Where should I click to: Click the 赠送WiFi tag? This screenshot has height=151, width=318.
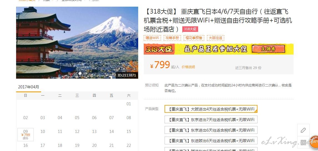point(152,38)
